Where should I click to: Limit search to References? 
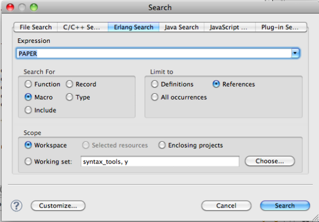216,84
